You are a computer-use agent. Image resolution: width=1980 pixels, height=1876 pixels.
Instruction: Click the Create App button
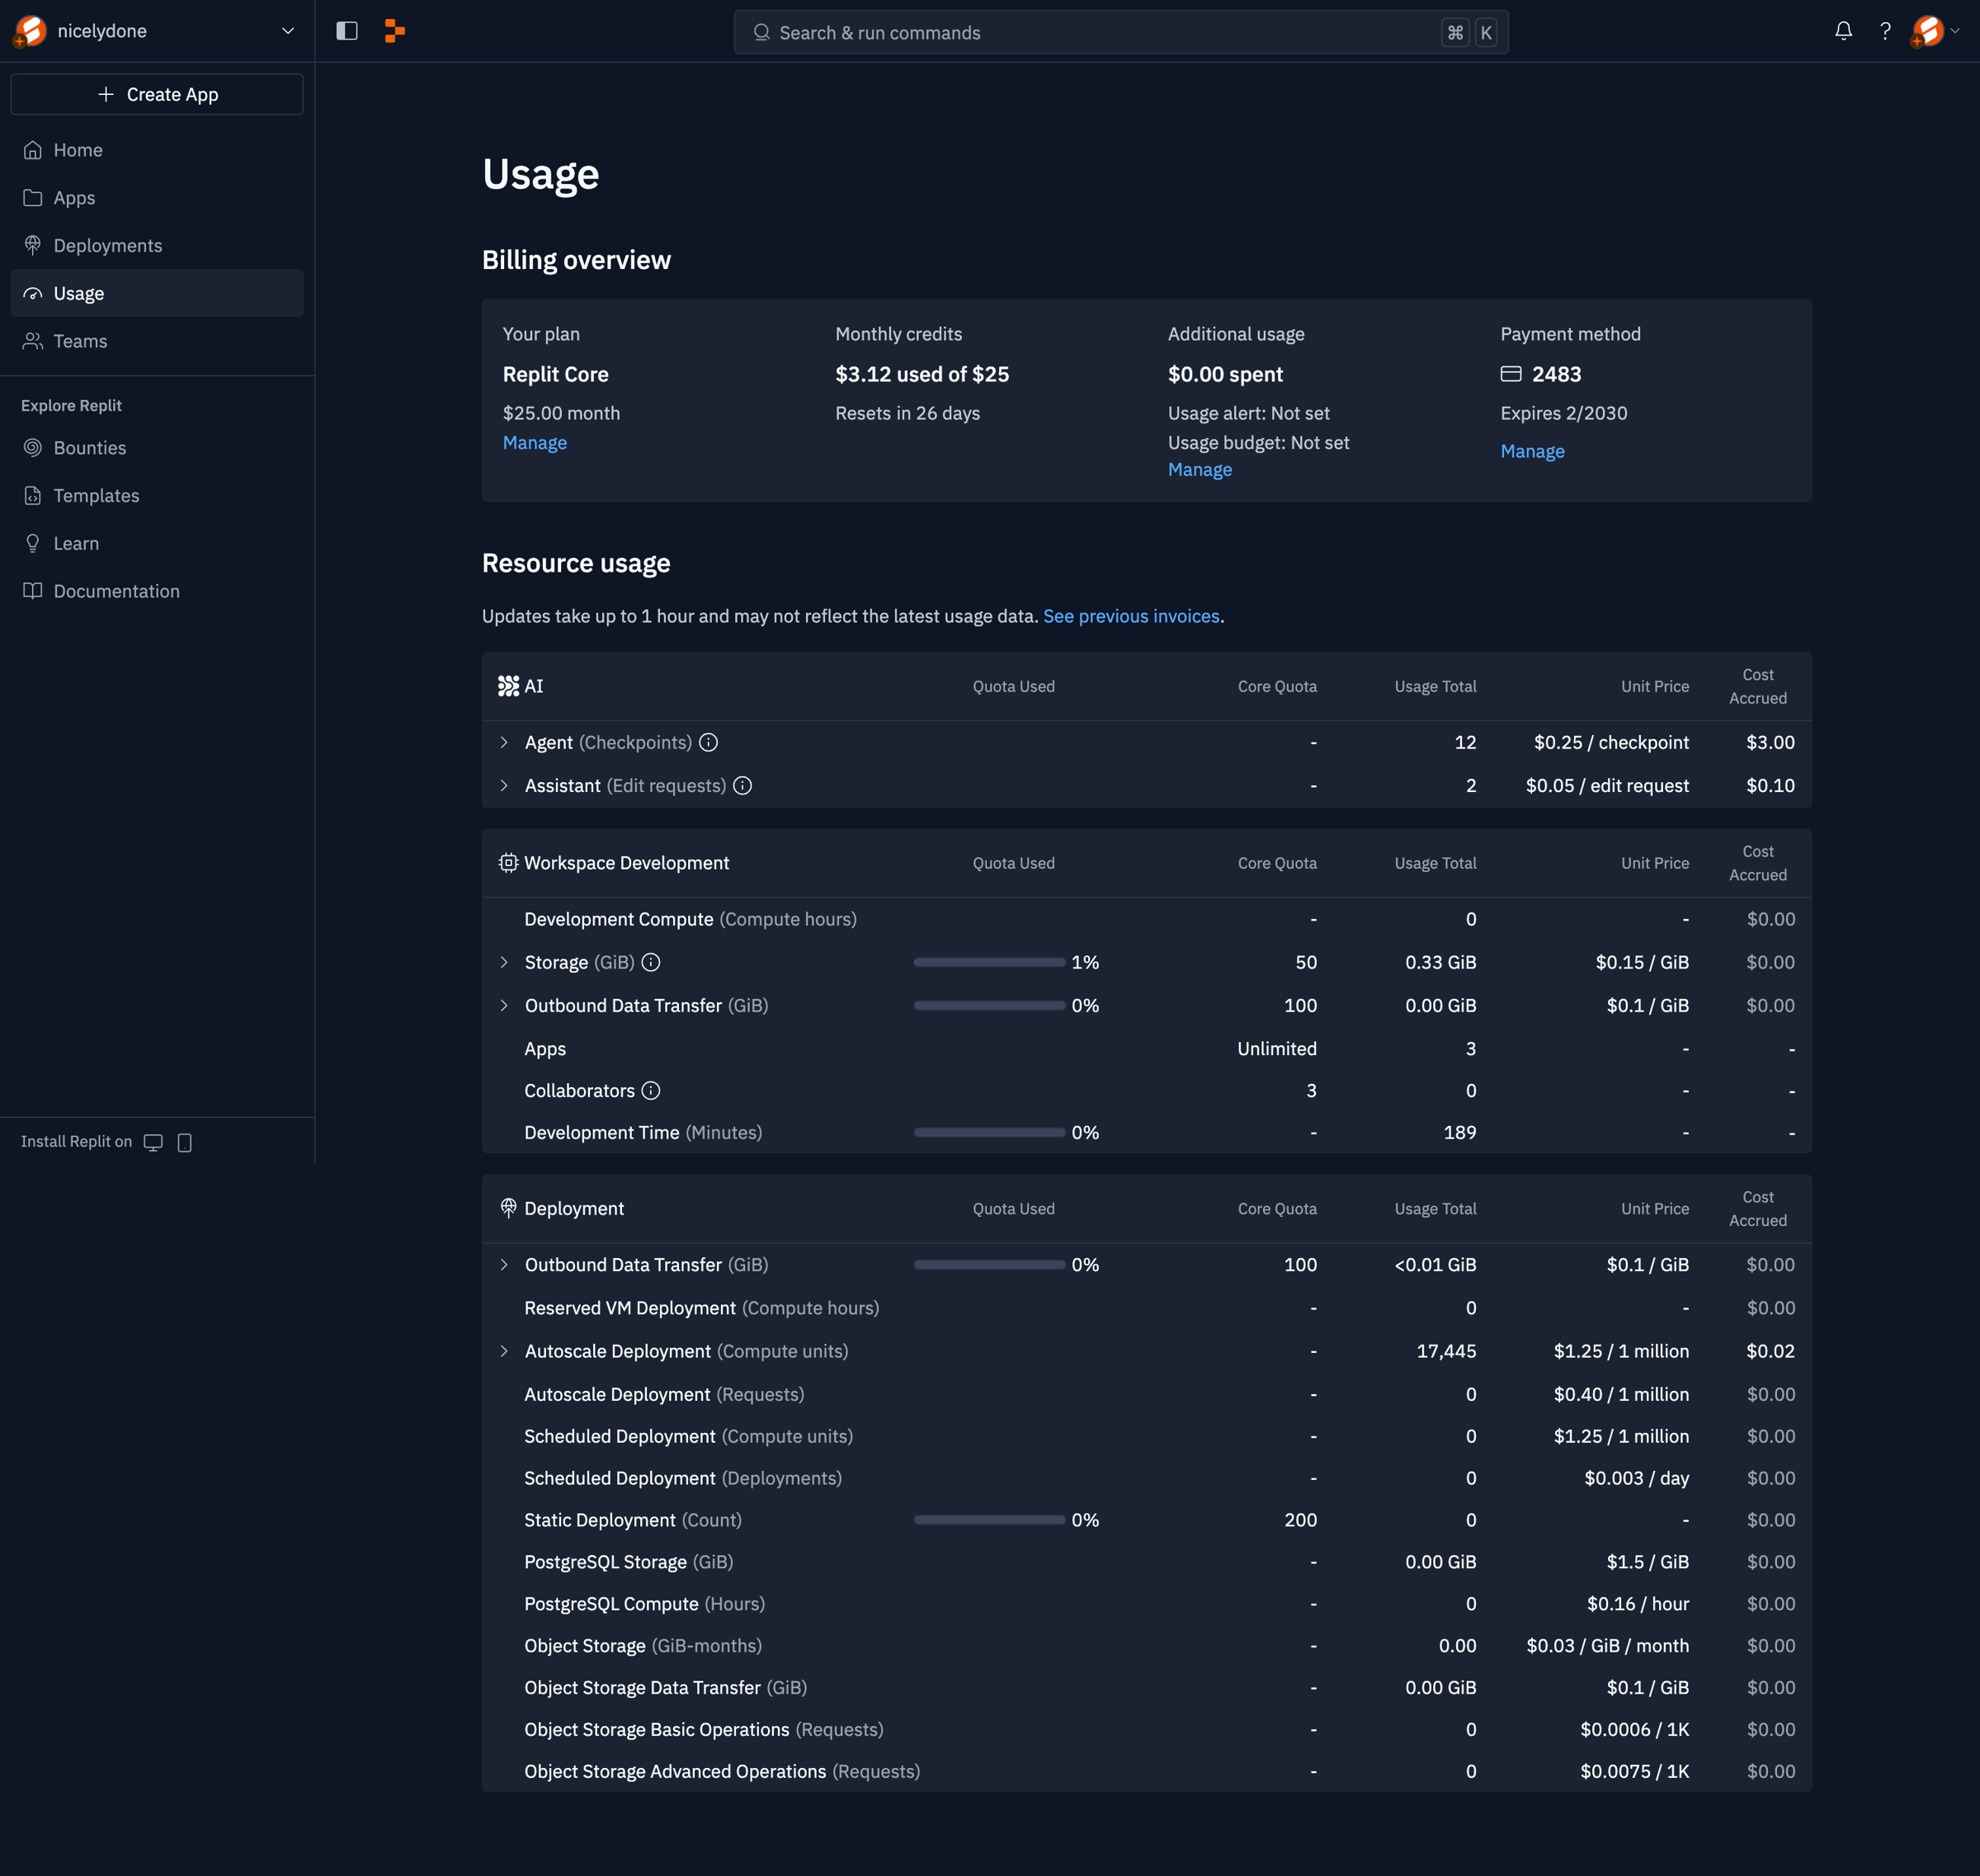[157, 94]
